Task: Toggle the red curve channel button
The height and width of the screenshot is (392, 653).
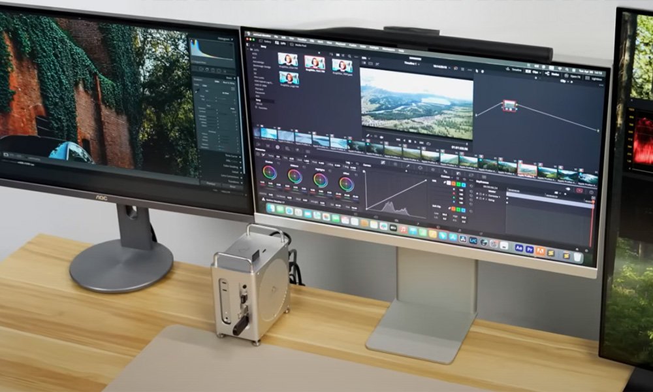Action: (x=454, y=184)
